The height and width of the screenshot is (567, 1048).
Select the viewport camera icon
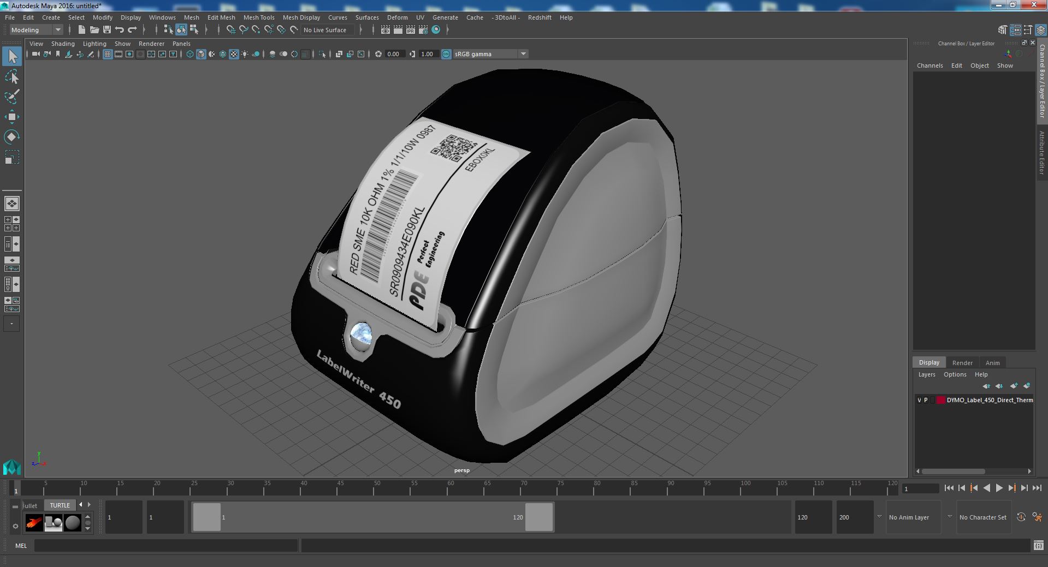[36, 54]
